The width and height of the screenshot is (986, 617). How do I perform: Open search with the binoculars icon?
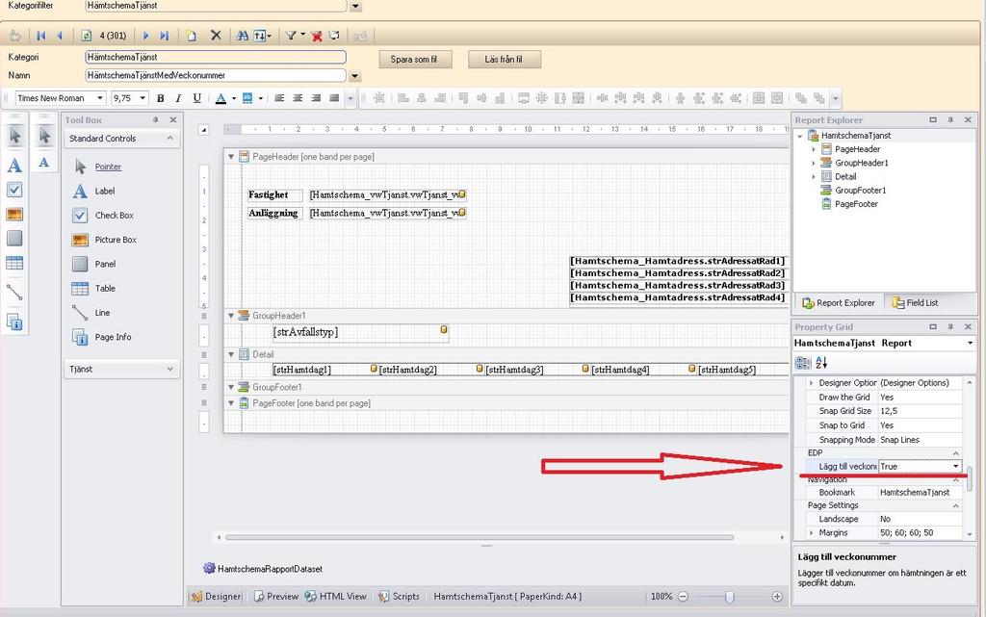click(x=242, y=36)
